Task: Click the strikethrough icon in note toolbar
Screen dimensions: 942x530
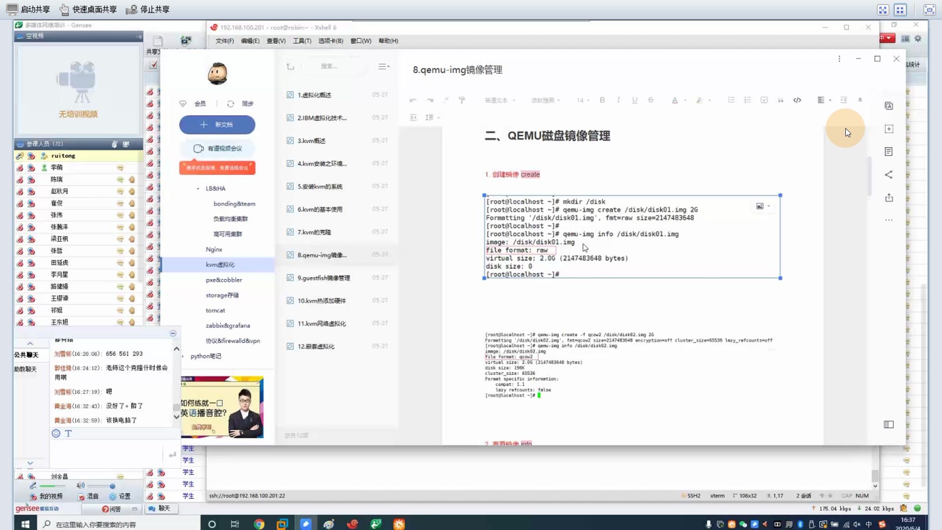Action: point(650,100)
